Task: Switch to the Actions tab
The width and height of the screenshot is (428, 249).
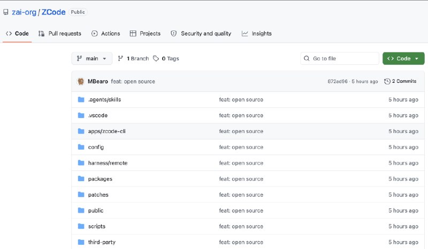Action: click(x=105, y=34)
